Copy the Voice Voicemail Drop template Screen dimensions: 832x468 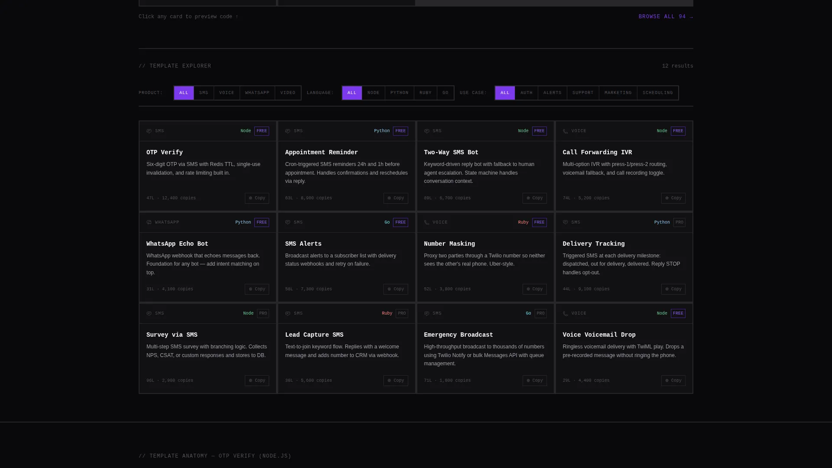673,380
